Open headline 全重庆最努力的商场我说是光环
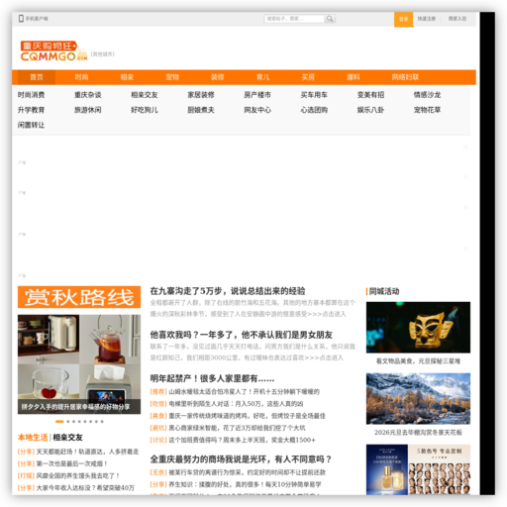Viewport: 507px width, 507px height. [x=241, y=459]
